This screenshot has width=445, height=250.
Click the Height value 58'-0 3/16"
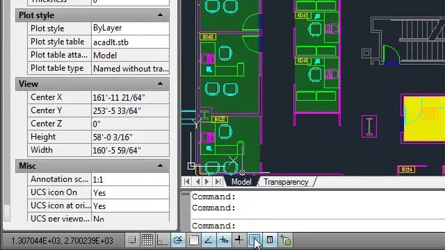pyautogui.click(x=130, y=137)
